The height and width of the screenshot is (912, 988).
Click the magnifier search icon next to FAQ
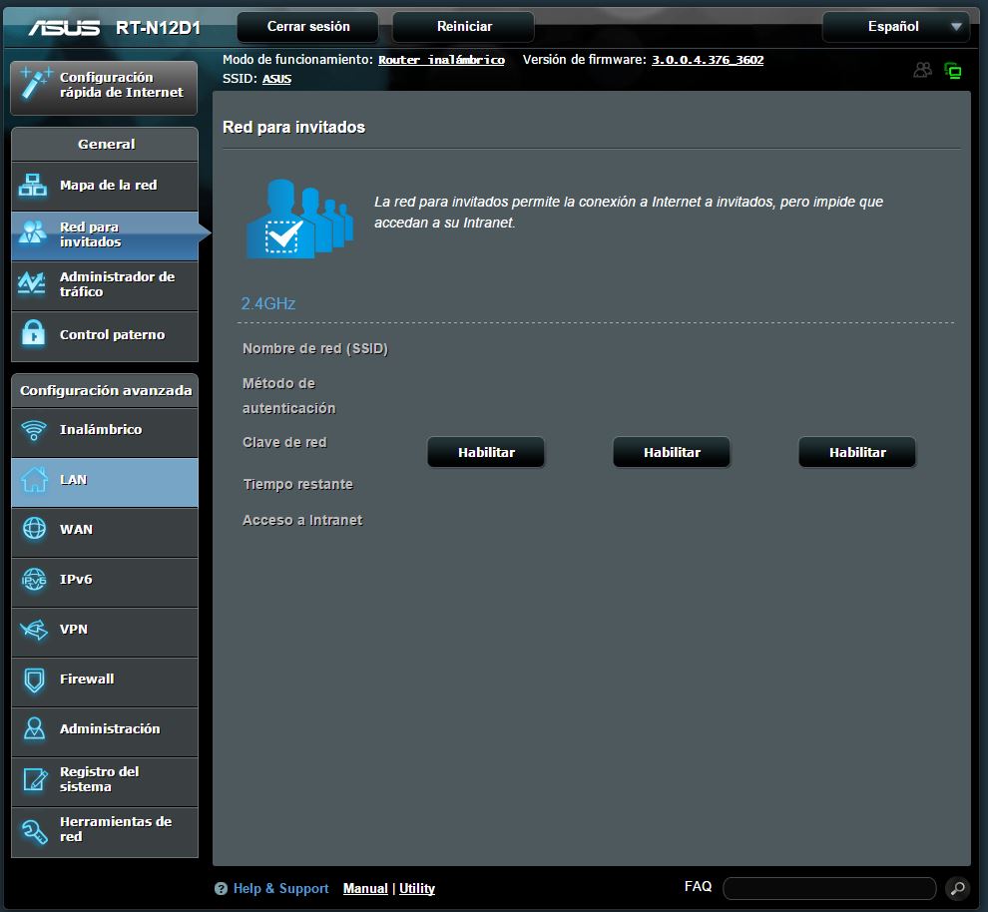pos(956,888)
